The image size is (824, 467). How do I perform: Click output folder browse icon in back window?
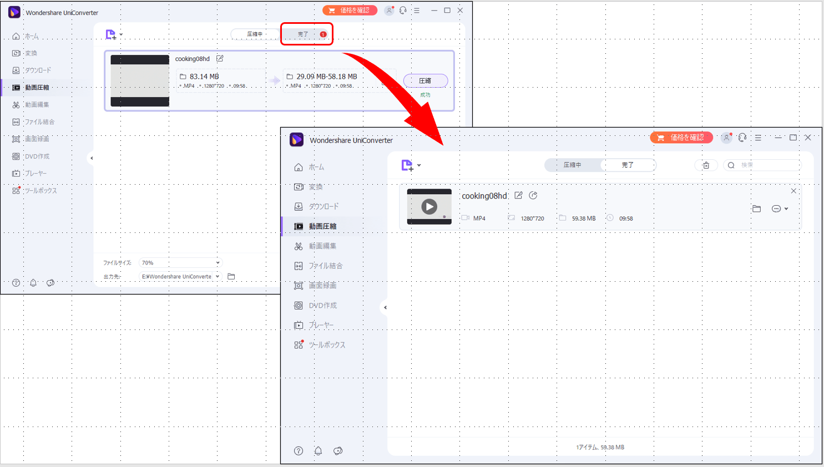(231, 276)
